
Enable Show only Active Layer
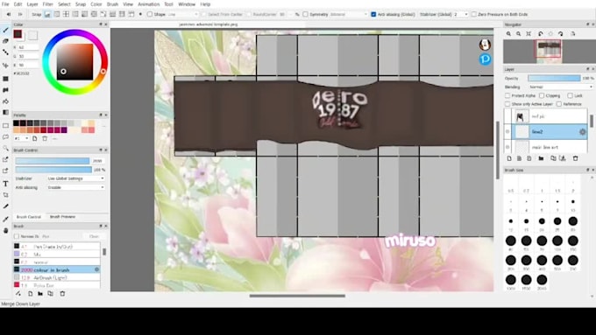coord(507,104)
